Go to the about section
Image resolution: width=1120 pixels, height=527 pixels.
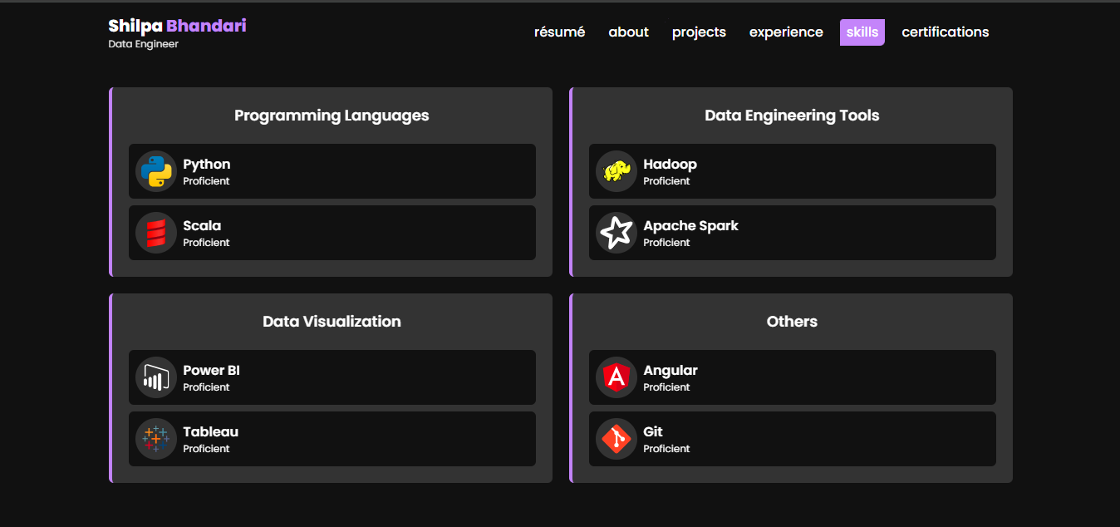pos(628,32)
